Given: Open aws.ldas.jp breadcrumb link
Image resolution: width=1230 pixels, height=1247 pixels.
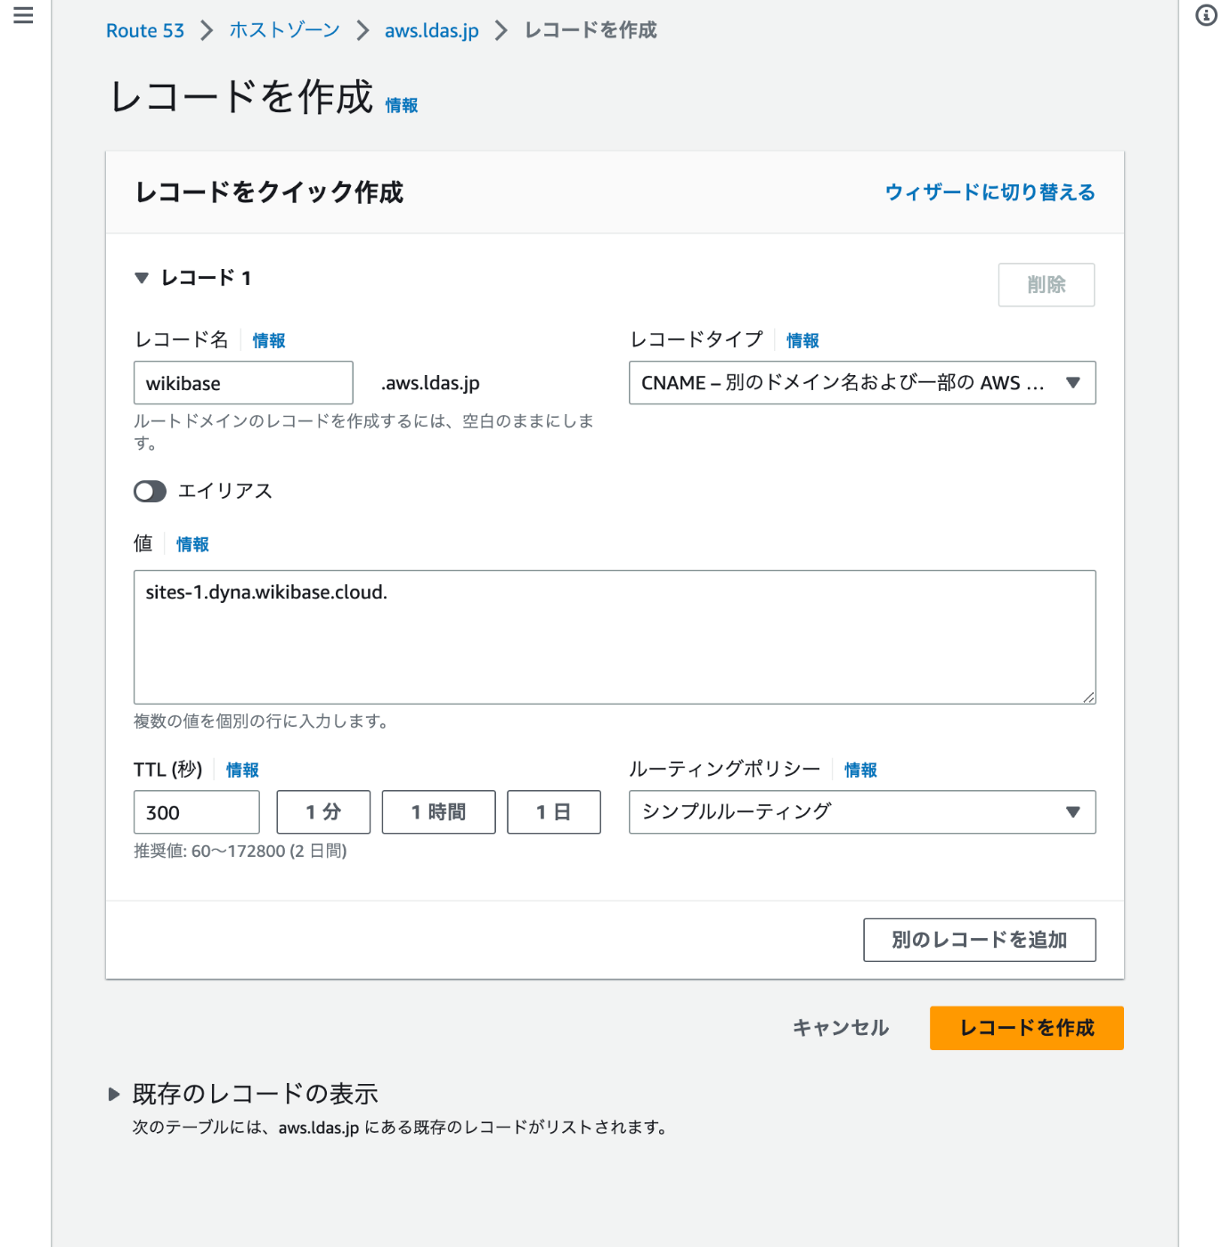Looking at the screenshot, I should point(431,30).
